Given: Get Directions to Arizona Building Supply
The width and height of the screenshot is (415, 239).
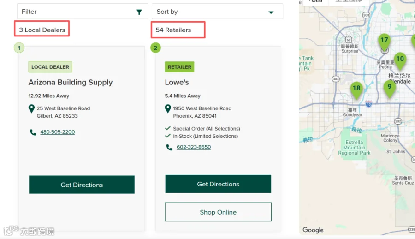Looking at the screenshot, I should pyautogui.click(x=82, y=185).
